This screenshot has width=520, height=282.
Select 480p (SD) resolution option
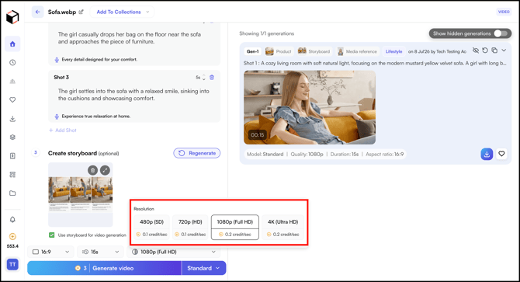152,228
